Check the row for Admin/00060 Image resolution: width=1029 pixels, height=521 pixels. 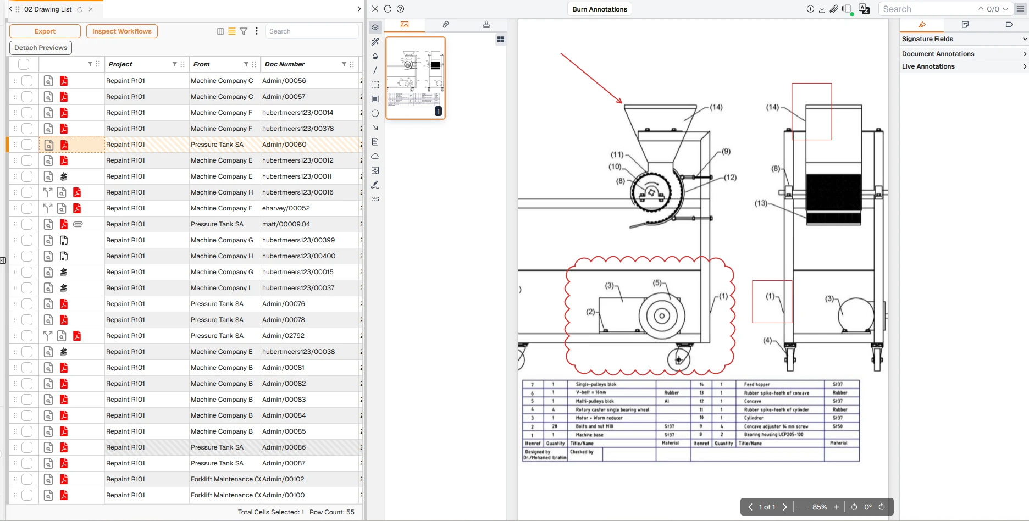pos(27,145)
